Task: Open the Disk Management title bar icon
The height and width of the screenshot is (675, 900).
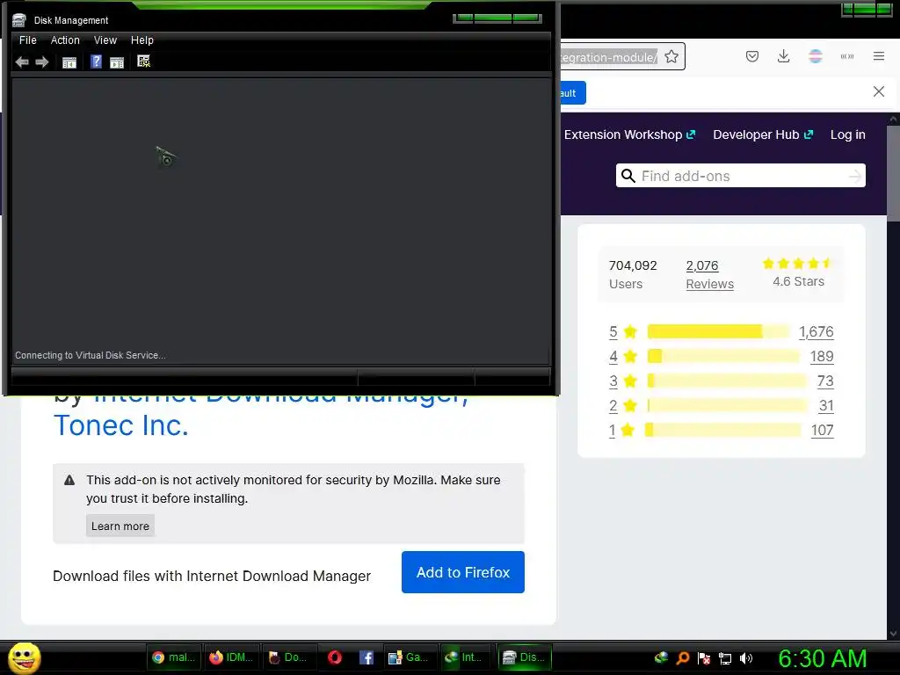Action: [x=19, y=20]
